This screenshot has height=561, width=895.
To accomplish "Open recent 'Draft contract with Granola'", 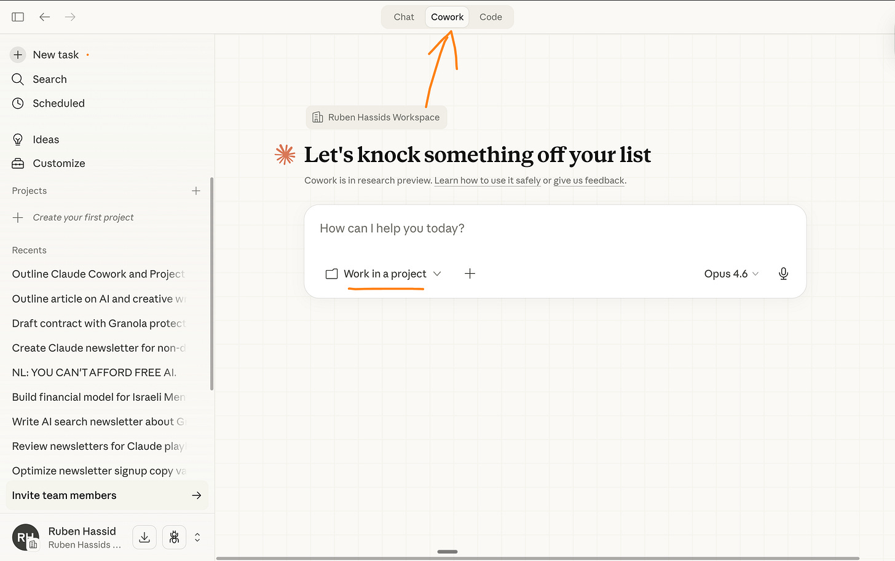I will click(98, 323).
